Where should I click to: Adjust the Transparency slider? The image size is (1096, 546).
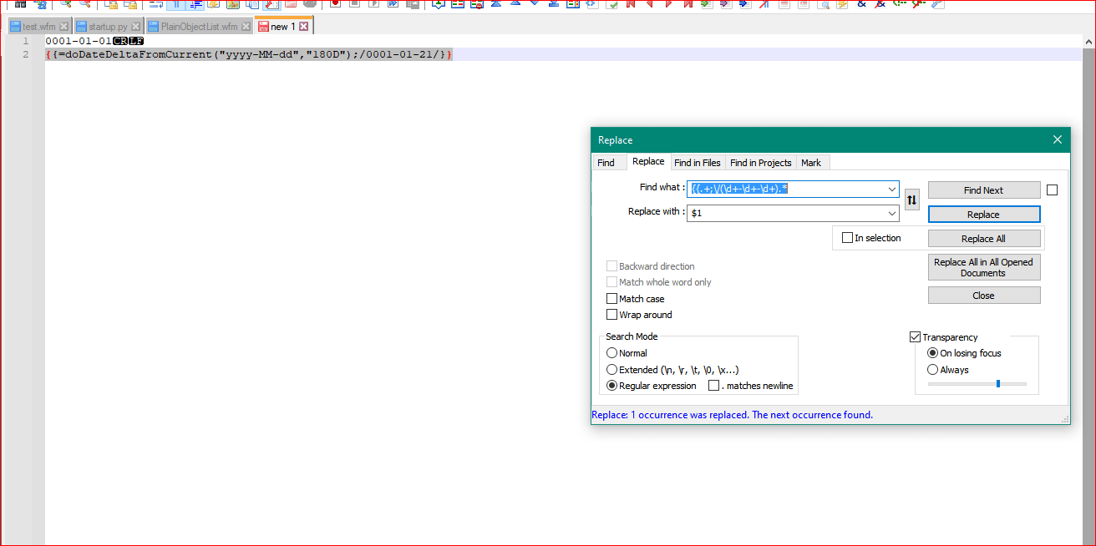[x=999, y=383]
